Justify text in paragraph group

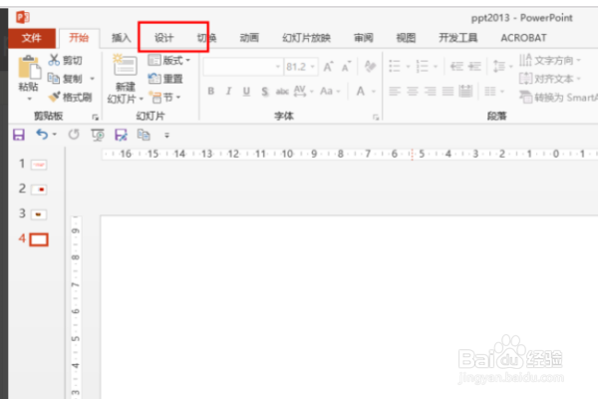tap(448, 91)
